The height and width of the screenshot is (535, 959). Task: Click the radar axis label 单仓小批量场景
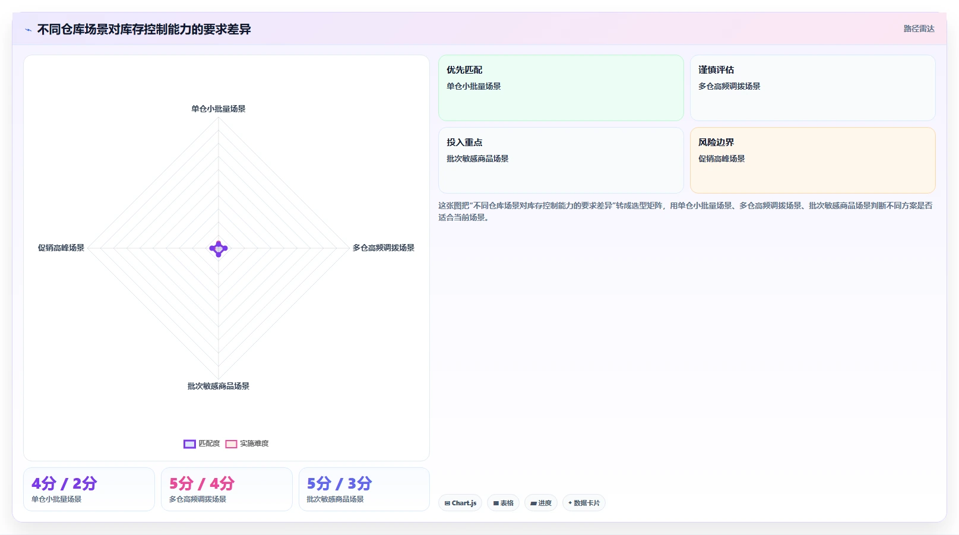[x=219, y=109]
